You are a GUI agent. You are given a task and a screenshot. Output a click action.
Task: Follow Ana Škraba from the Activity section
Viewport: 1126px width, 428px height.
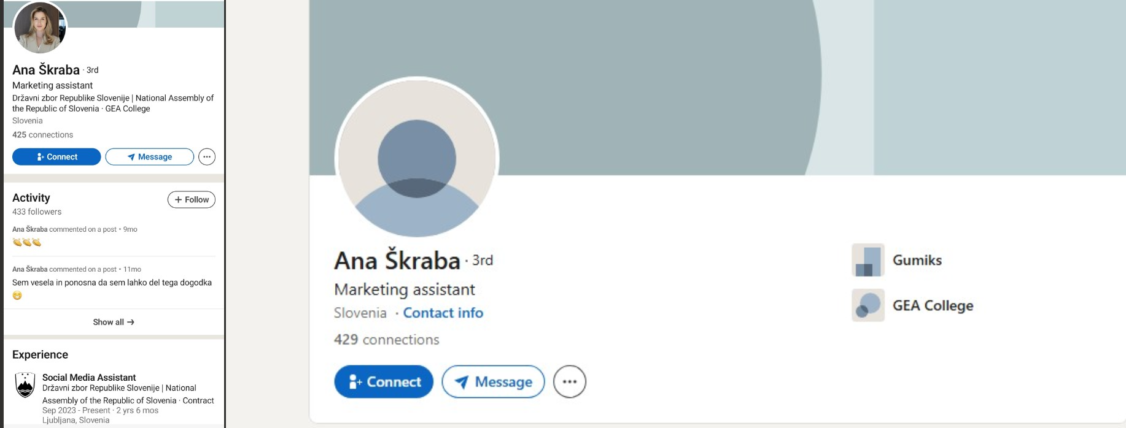coord(192,200)
